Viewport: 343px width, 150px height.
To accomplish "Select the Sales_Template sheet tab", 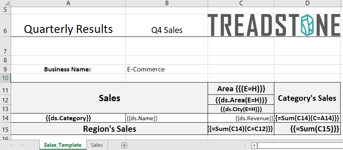I will [63, 145].
